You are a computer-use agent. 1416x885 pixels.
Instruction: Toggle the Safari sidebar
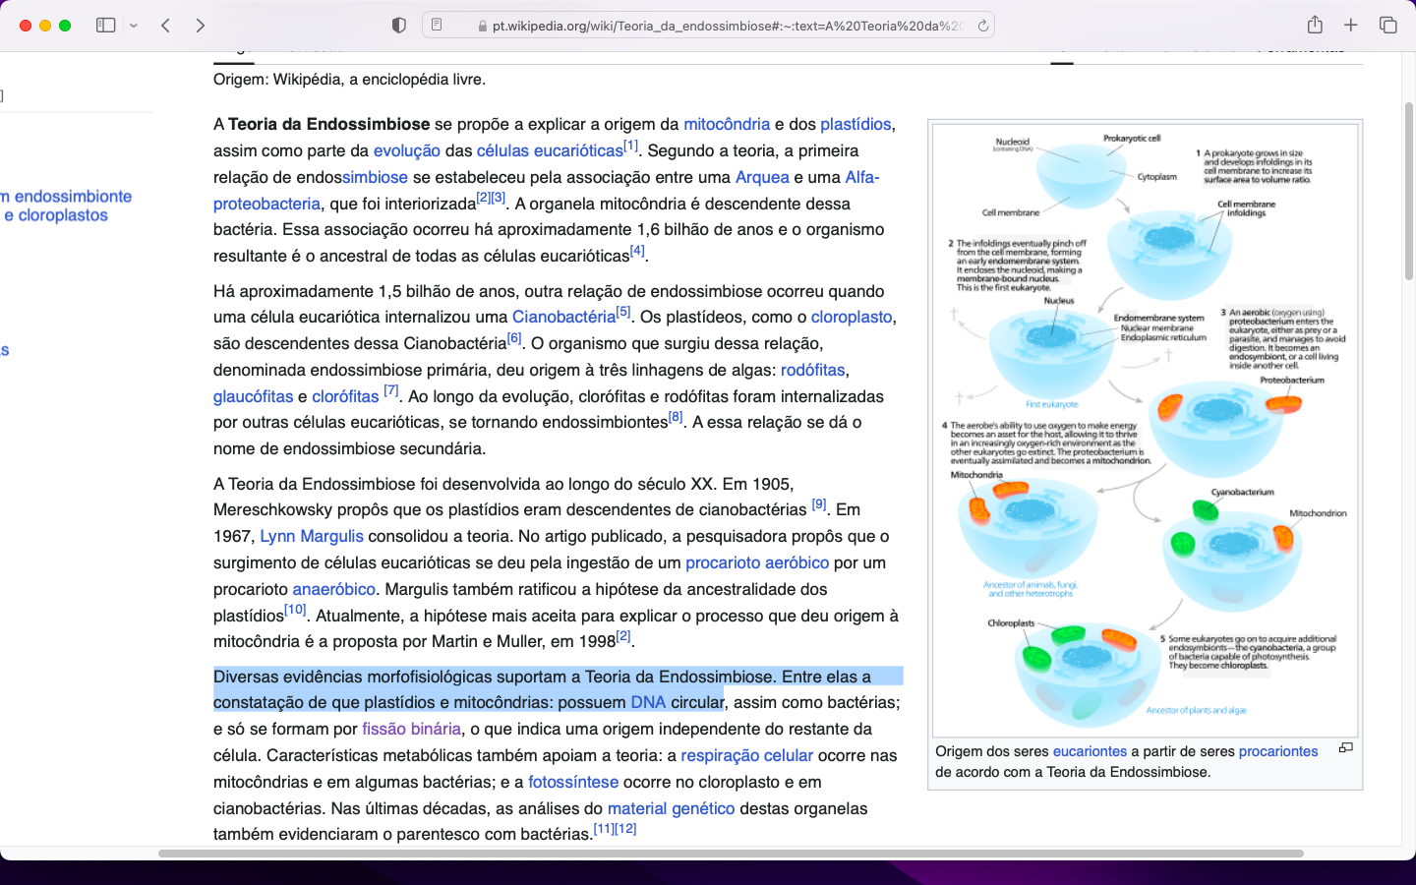(x=106, y=26)
